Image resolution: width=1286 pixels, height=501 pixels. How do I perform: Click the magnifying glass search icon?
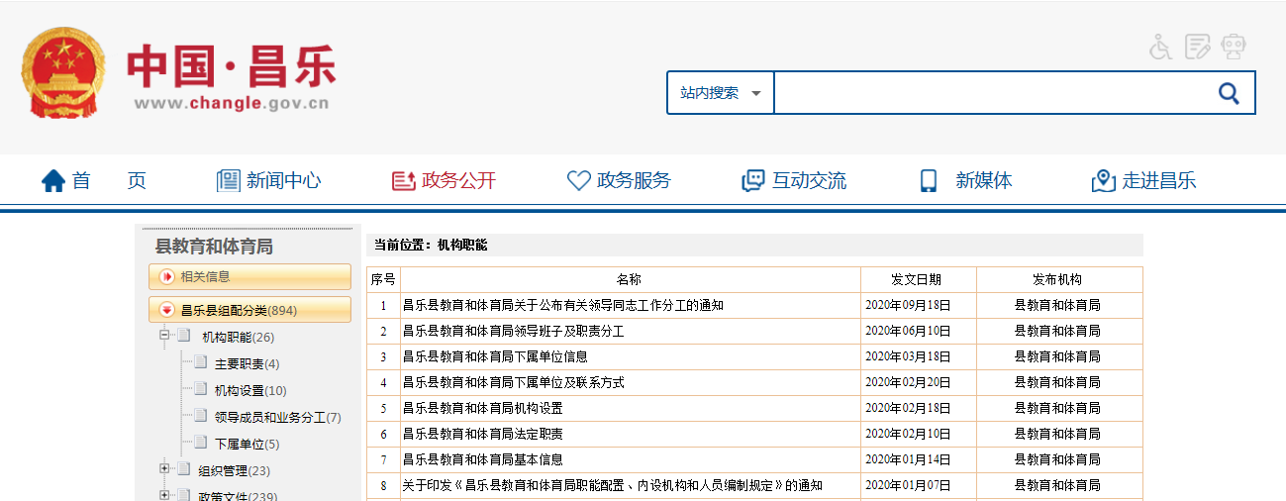(1229, 93)
